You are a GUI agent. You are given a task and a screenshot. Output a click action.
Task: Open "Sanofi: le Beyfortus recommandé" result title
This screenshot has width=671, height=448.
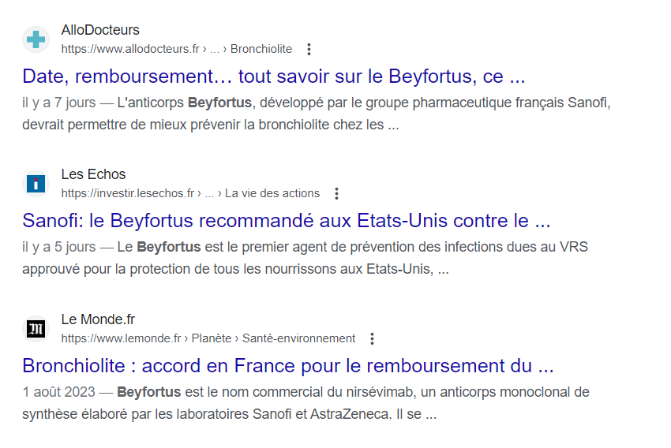coord(286,220)
